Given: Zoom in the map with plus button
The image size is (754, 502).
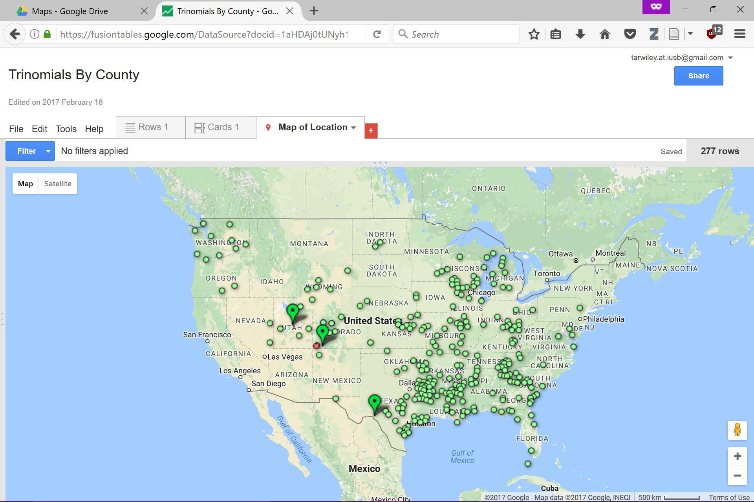Looking at the screenshot, I should [x=737, y=457].
